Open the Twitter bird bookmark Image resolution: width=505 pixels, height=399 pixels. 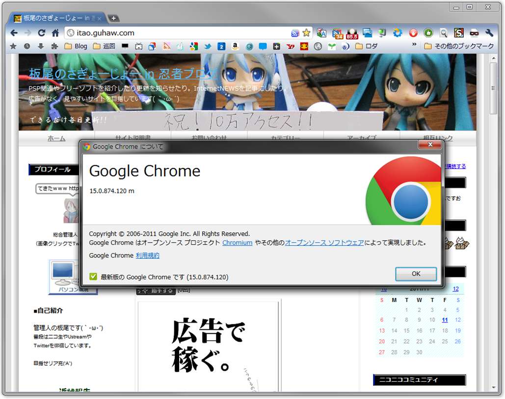click(x=208, y=47)
